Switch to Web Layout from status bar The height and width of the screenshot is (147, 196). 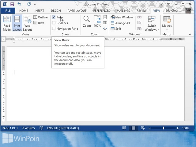tap(143, 128)
